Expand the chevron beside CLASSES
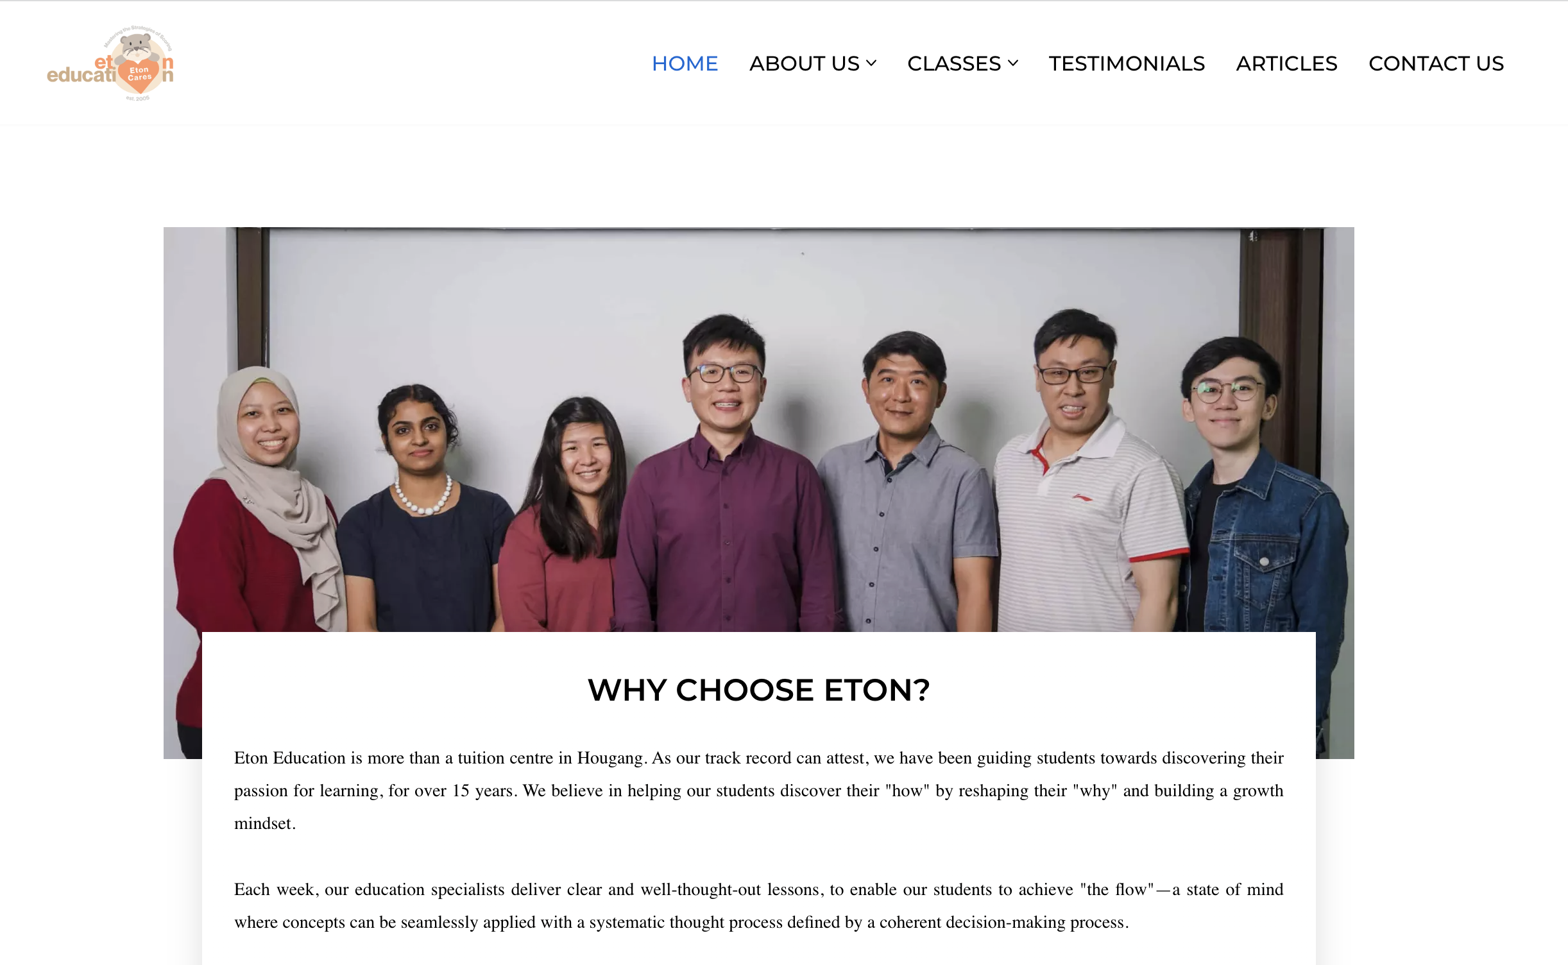1568x965 pixels. pyautogui.click(x=1012, y=63)
